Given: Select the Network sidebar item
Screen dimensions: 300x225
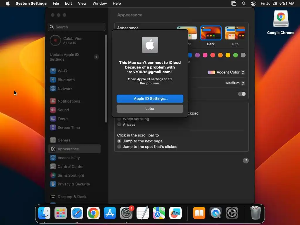Looking at the screenshot, I should (74, 88).
